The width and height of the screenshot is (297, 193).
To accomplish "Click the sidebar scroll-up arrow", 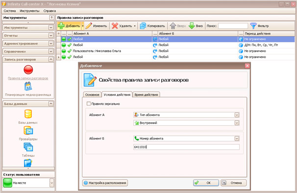I will tap(28, 23).
